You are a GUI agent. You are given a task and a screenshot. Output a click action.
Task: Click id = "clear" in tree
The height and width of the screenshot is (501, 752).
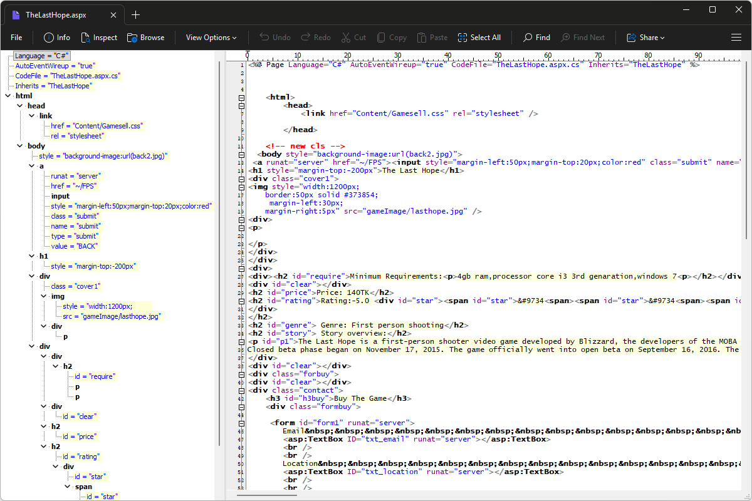(79, 416)
